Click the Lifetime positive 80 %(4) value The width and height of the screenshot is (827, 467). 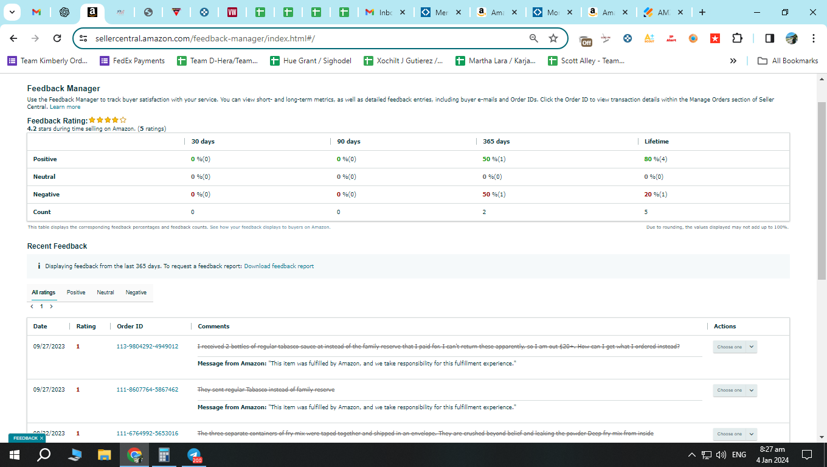tap(656, 159)
